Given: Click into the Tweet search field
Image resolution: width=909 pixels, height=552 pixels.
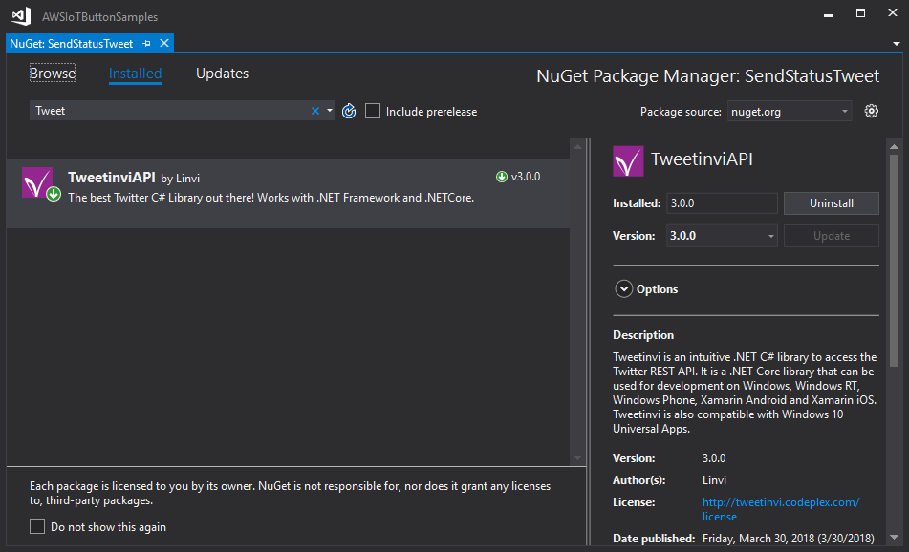Looking at the screenshot, I should click(167, 111).
